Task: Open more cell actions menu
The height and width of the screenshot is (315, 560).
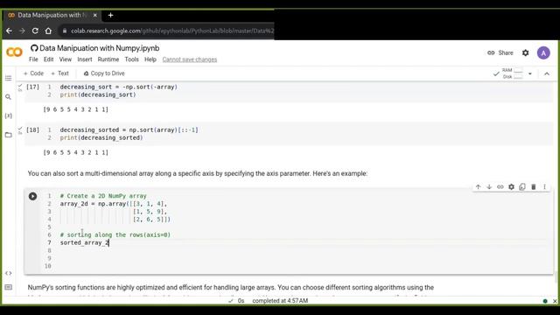Action: click(544, 186)
